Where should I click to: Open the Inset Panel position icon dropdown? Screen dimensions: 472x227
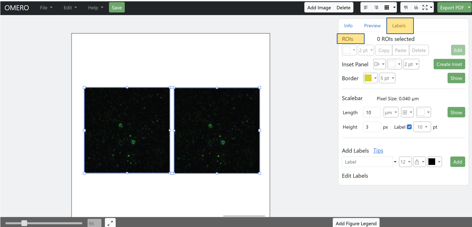tap(379, 64)
